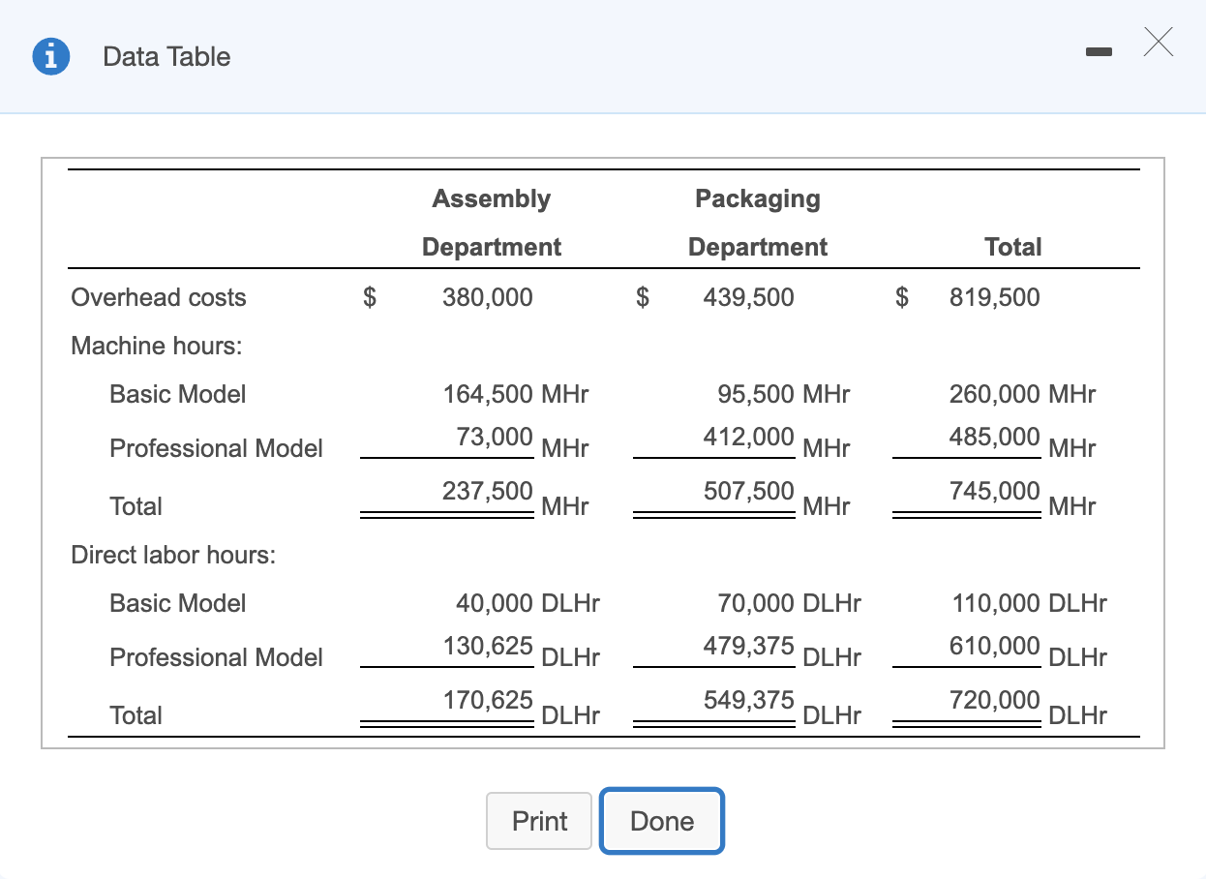Click the Overhead costs row label
Viewport: 1206px width, 879px height.
point(159,297)
